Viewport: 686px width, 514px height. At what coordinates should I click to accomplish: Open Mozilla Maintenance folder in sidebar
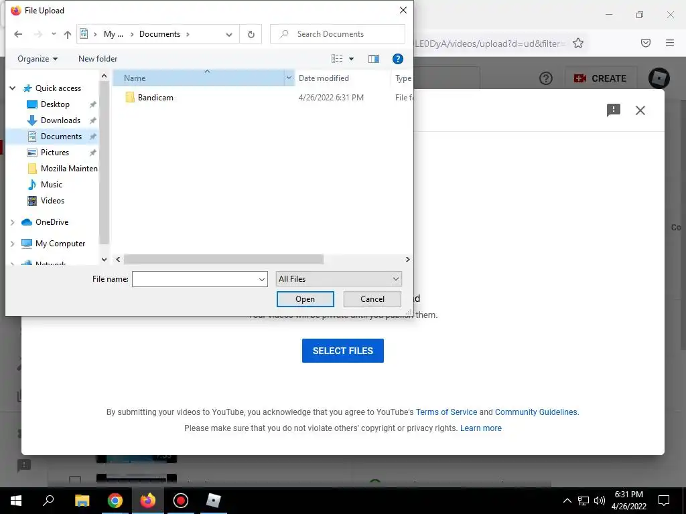pos(69,168)
